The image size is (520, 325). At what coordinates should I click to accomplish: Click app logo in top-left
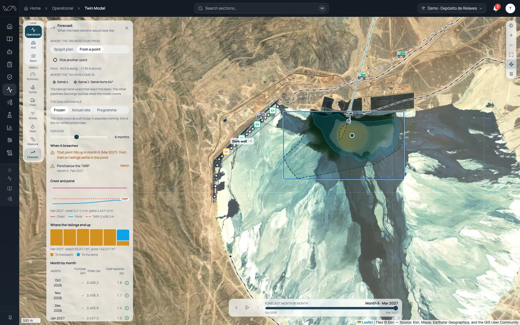point(10,8)
